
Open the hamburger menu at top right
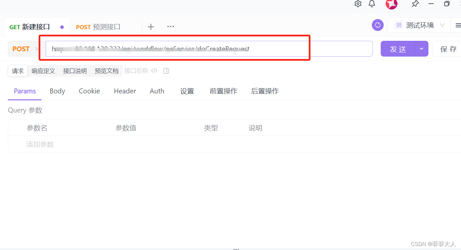click(458, 25)
